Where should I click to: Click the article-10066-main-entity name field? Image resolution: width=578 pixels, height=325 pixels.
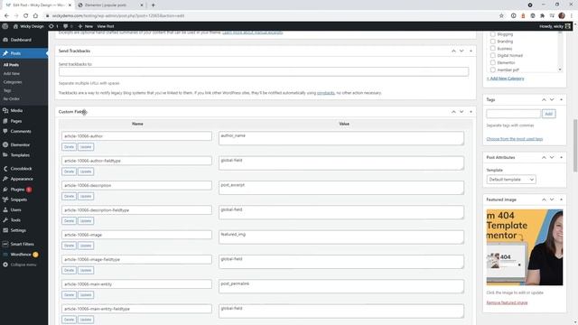pos(136,284)
